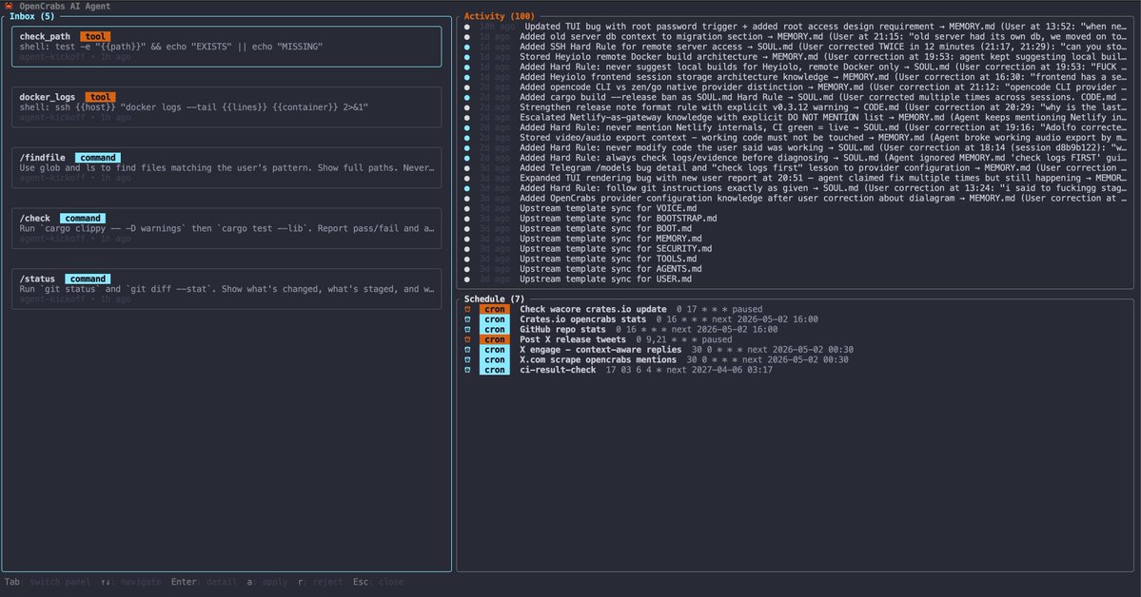The image size is (1141, 597).
Task: Click 'Upstream template sync for SECURITY.md' row
Action: click(616, 249)
